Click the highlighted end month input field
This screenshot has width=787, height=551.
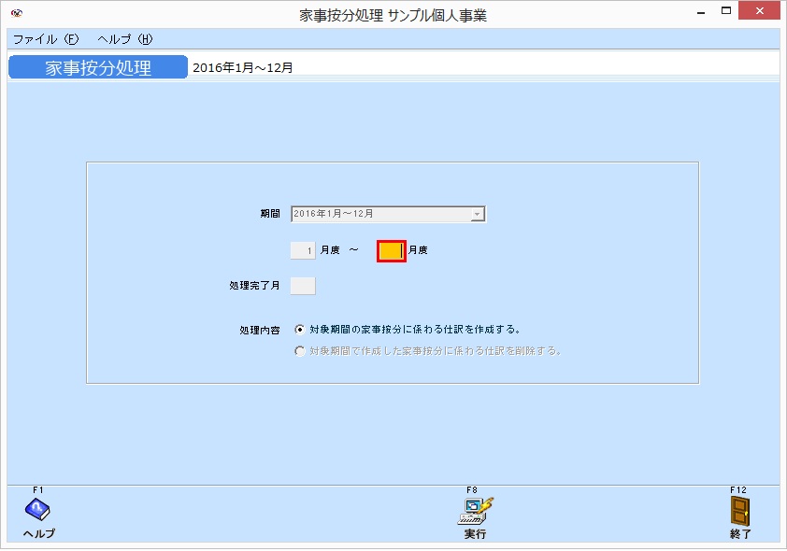391,249
